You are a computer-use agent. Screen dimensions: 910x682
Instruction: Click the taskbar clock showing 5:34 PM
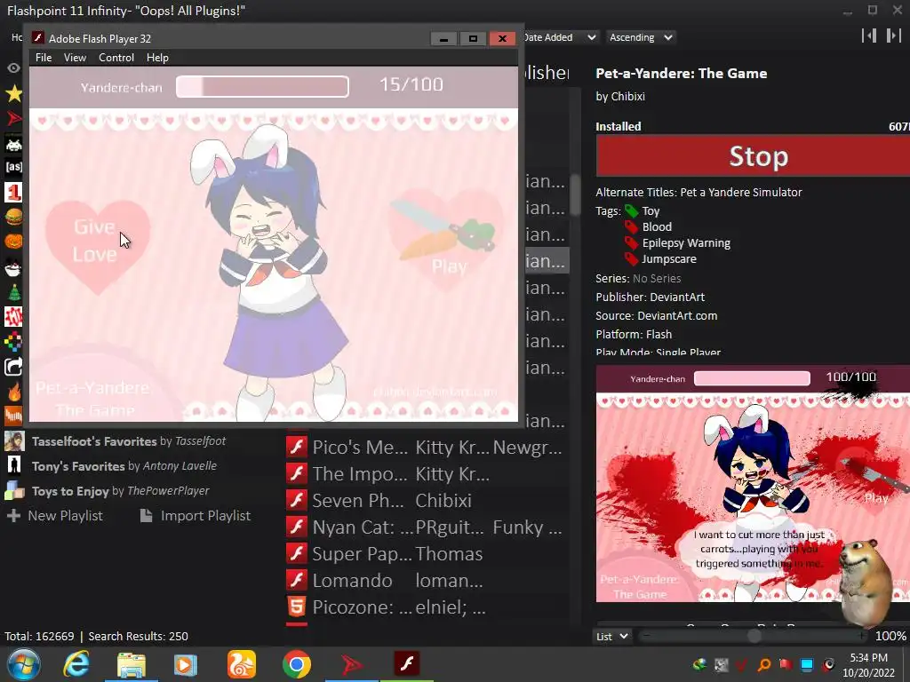(869, 665)
